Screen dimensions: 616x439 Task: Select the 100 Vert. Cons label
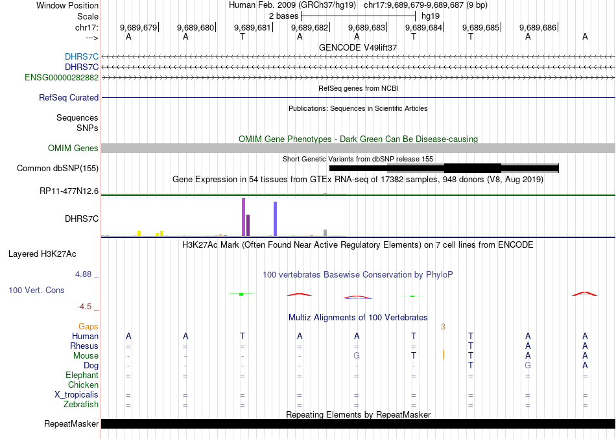pos(36,290)
